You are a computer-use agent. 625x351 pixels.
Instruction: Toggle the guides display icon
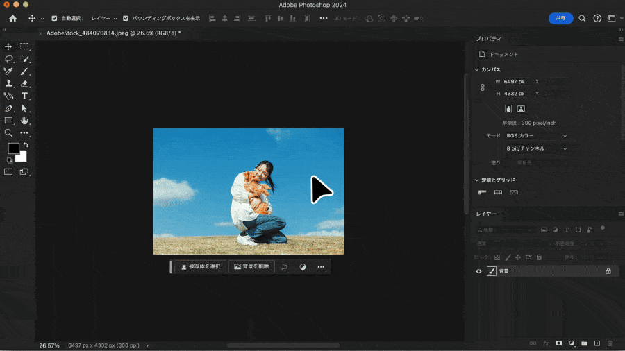[514, 193]
